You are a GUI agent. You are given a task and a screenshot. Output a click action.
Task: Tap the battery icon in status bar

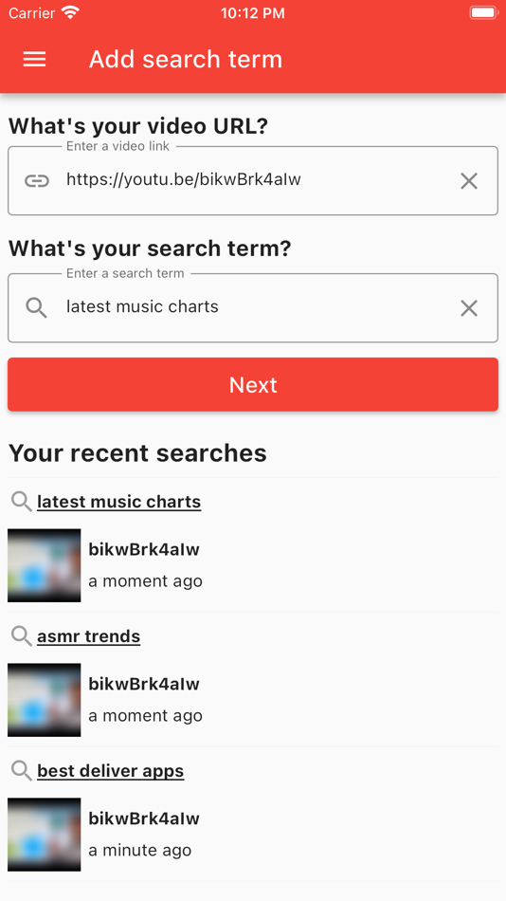483,12
